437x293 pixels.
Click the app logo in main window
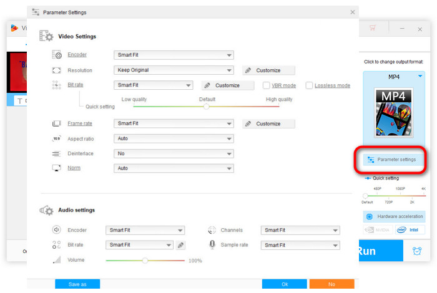tap(14, 28)
